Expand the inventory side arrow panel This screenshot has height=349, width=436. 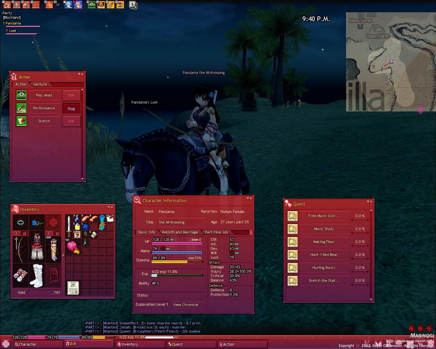(63, 255)
